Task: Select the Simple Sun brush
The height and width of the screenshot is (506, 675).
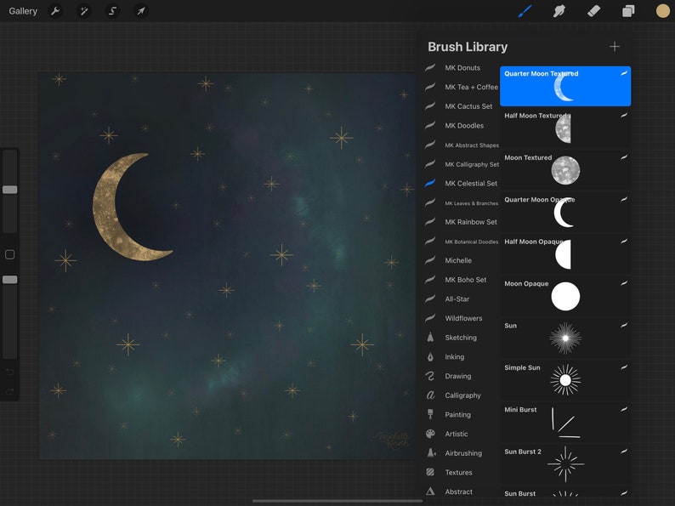Action: [565, 380]
